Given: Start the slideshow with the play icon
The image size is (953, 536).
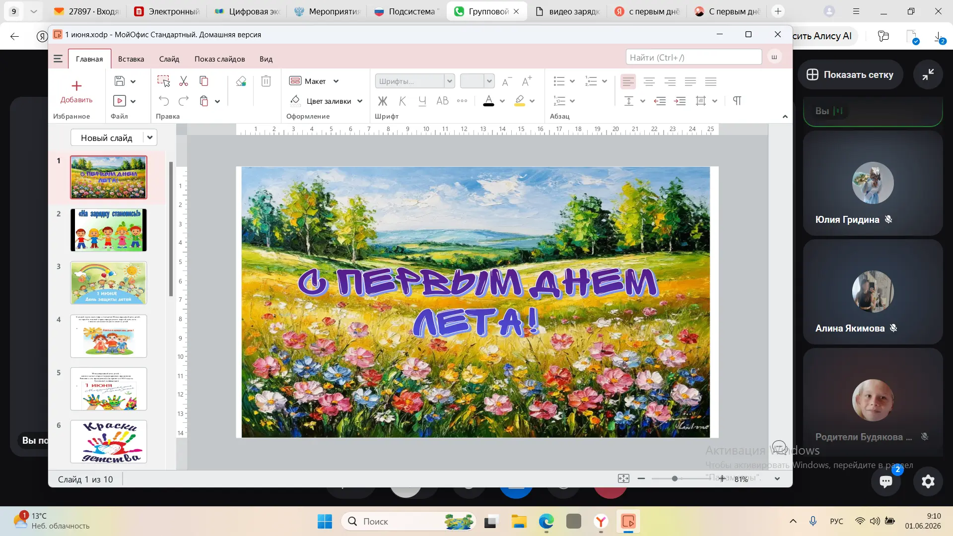Looking at the screenshot, I should tap(120, 101).
